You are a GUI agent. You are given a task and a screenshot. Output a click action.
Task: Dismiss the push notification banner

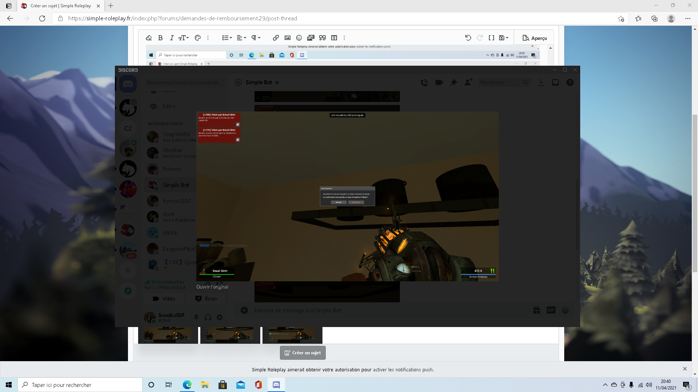point(685,369)
